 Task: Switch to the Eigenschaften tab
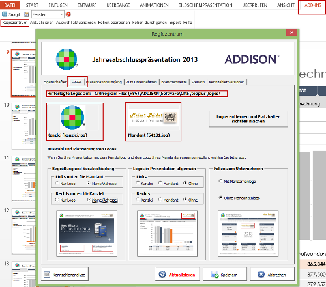tap(55, 82)
